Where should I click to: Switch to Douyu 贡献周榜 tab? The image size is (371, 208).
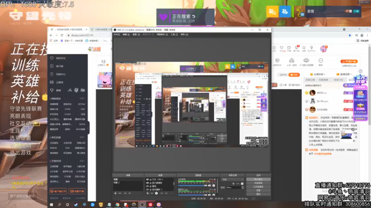323,80
